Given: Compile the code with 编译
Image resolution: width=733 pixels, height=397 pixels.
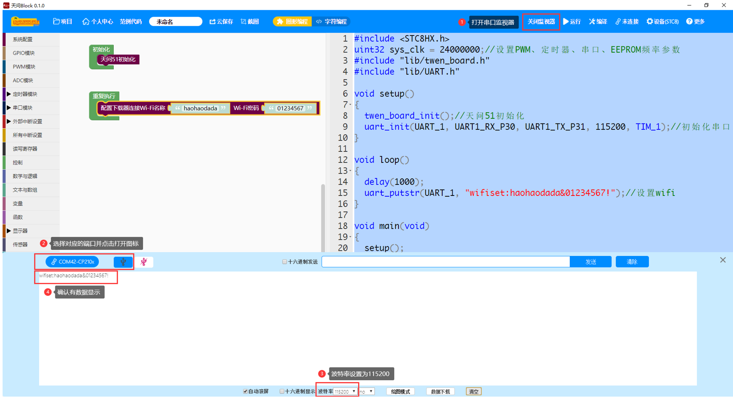Looking at the screenshot, I should [x=598, y=21].
